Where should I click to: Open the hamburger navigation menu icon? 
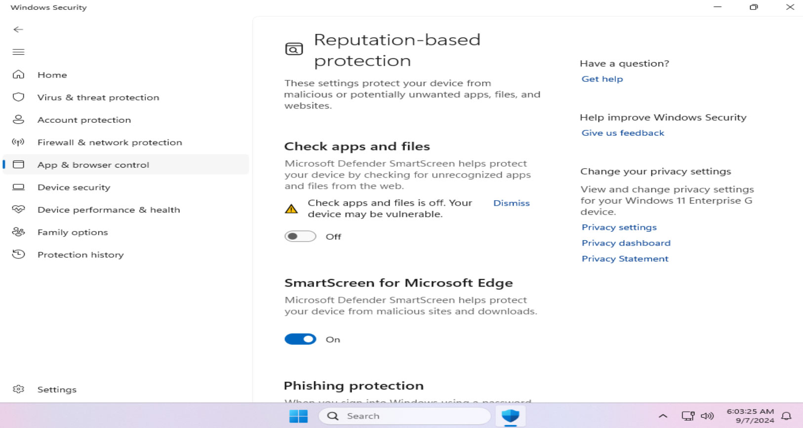[18, 52]
